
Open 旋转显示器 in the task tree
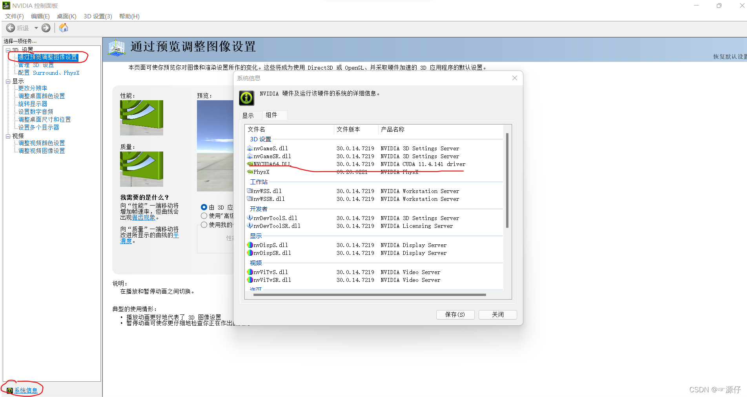click(33, 104)
